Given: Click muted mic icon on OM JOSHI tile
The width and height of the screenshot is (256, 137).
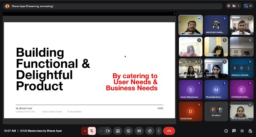Looking at the screenshot, I should (x=250, y=40).
